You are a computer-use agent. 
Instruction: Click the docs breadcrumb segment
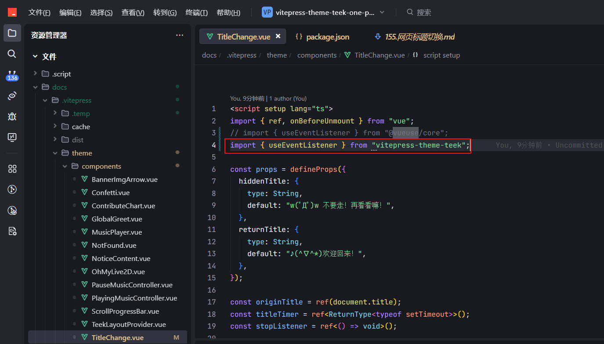pyautogui.click(x=209, y=55)
